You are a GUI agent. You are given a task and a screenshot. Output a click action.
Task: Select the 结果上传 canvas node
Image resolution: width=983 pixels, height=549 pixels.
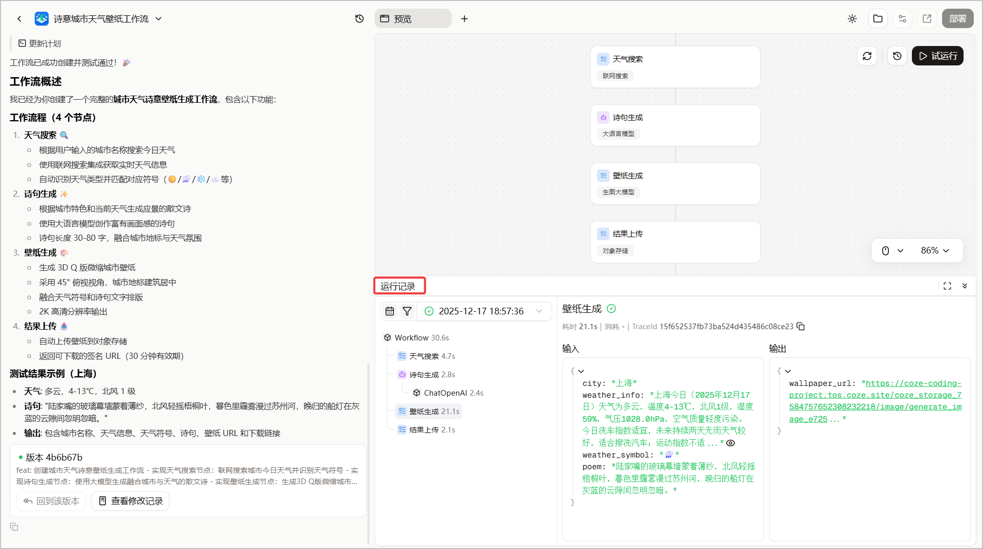click(x=675, y=242)
